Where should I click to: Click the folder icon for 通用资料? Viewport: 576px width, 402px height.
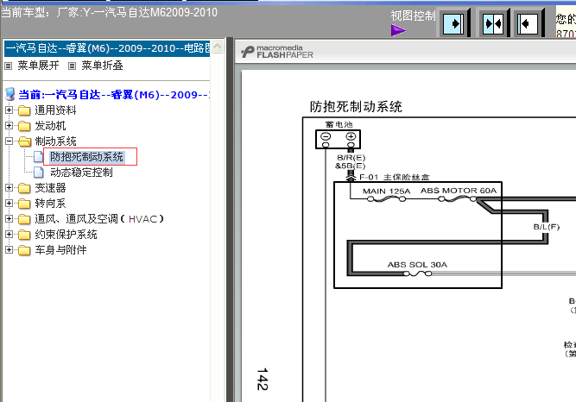24,110
